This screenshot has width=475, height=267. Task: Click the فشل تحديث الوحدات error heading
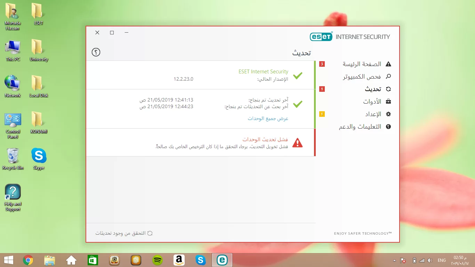pos(265,139)
